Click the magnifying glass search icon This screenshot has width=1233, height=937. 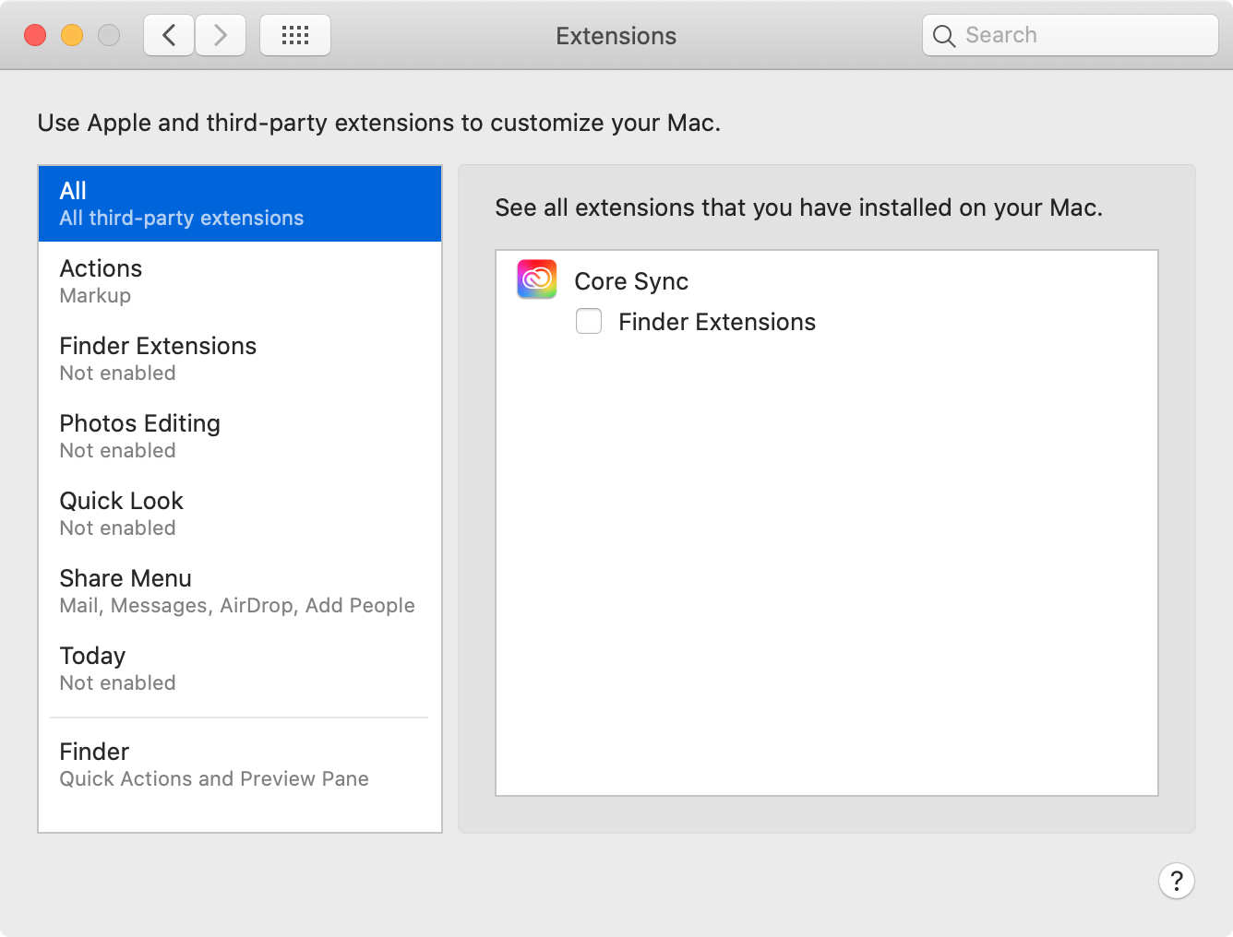tap(944, 36)
